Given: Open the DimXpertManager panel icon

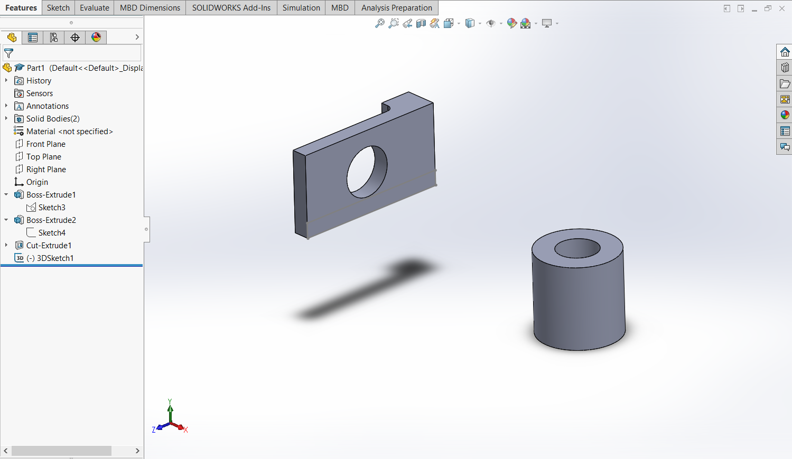Looking at the screenshot, I should coord(74,37).
